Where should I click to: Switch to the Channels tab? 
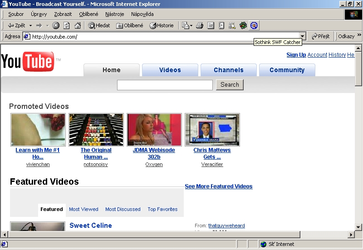click(229, 70)
